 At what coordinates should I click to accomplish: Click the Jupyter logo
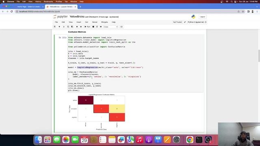(x=61, y=17)
